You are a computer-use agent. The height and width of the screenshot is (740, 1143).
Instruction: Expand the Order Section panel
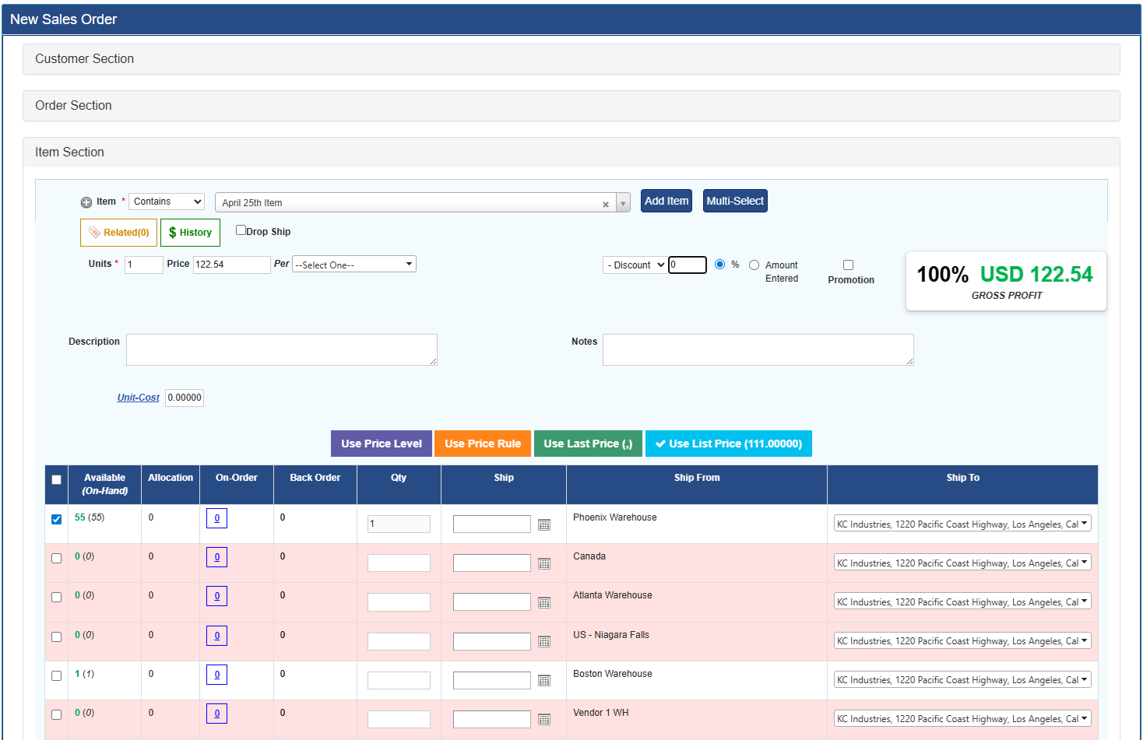point(571,106)
